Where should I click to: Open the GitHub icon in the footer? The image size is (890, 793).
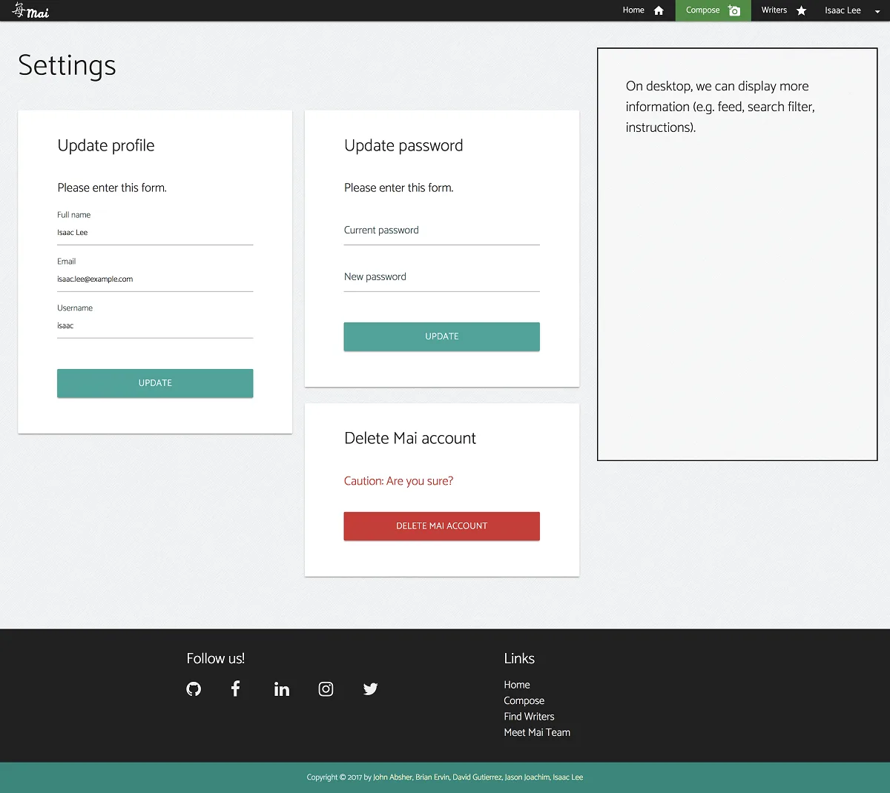pos(194,689)
